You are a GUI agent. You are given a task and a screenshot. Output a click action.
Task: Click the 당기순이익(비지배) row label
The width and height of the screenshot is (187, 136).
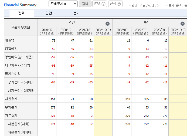coord(22,91)
